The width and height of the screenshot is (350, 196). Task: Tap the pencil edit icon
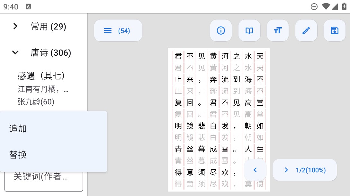[306, 30]
